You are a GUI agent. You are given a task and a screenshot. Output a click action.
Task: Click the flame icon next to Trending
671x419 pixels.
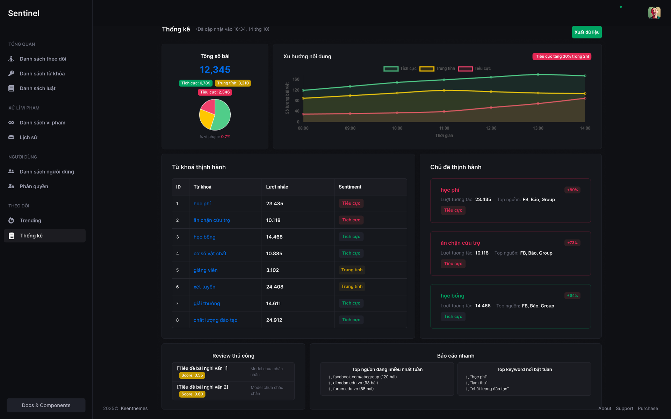point(11,220)
